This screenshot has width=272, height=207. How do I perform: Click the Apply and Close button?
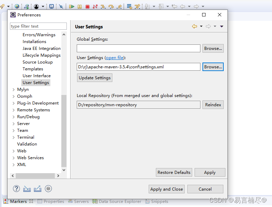click(166, 189)
